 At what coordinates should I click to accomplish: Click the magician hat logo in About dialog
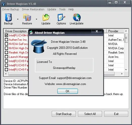click(39, 46)
